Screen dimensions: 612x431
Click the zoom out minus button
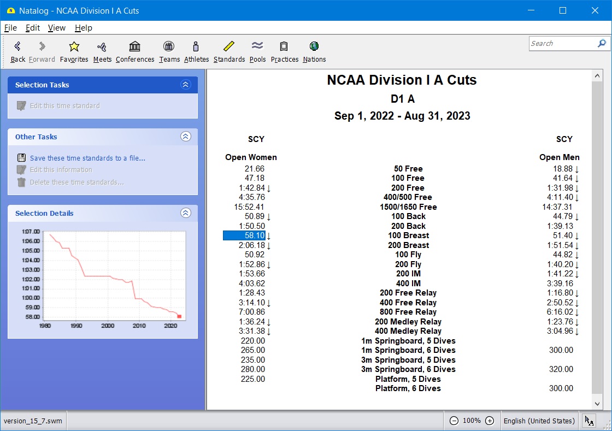[x=454, y=421]
